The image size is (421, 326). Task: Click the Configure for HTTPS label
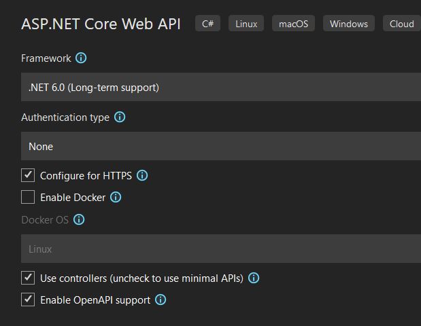coord(86,176)
